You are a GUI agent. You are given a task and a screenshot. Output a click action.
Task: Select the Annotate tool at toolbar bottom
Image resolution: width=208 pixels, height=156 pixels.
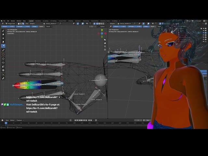coord(3,78)
